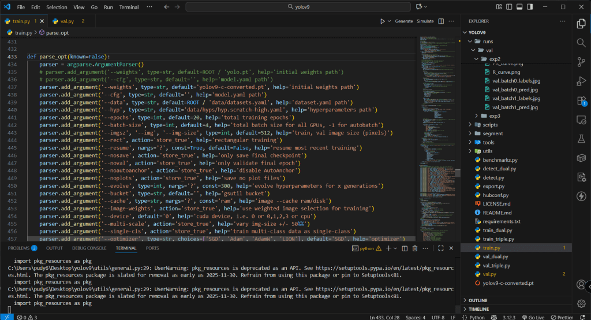The image size is (591, 320).
Task: Click the Generate button in the editor toolbar
Action: [403, 21]
